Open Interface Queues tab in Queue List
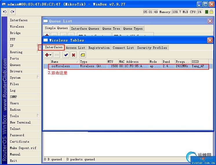This screenshot has height=165, width=216. point(85,28)
